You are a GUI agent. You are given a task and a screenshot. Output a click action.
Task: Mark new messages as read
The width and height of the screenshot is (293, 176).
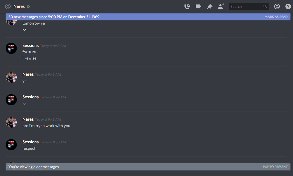coord(276,17)
